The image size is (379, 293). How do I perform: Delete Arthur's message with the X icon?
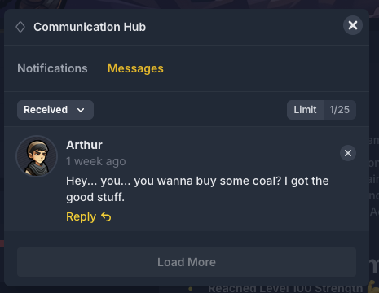pos(348,153)
